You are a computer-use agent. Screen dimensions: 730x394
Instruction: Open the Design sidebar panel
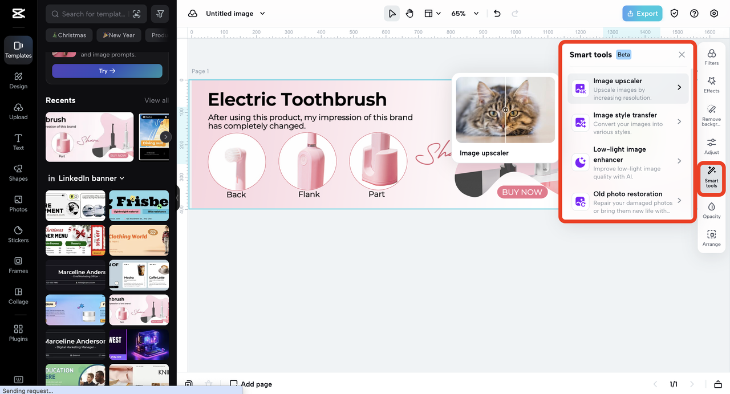18,80
